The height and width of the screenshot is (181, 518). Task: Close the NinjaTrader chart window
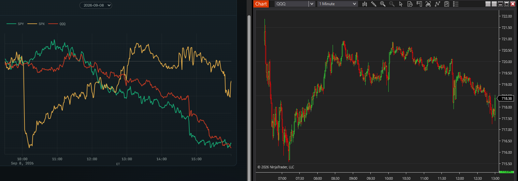[513, 4]
